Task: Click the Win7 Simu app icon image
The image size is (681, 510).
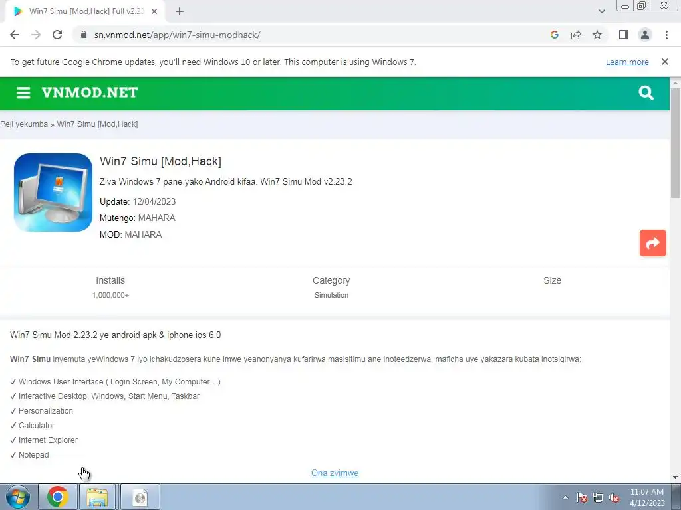Action: 53,193
